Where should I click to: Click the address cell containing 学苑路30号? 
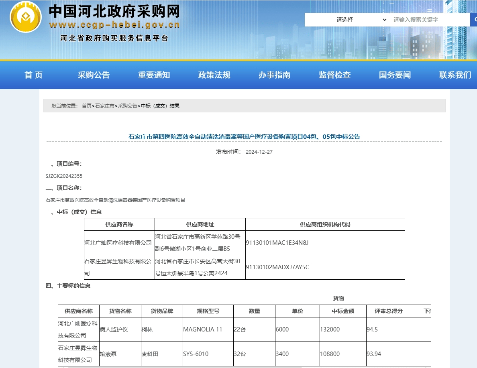(x=200, y=243)
